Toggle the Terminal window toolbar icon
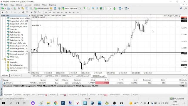The image size is (188, 106). (x=27, y=8)
